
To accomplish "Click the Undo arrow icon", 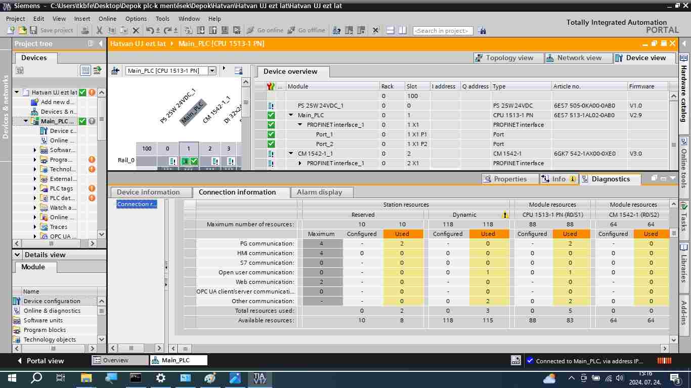I will point(150,30).
